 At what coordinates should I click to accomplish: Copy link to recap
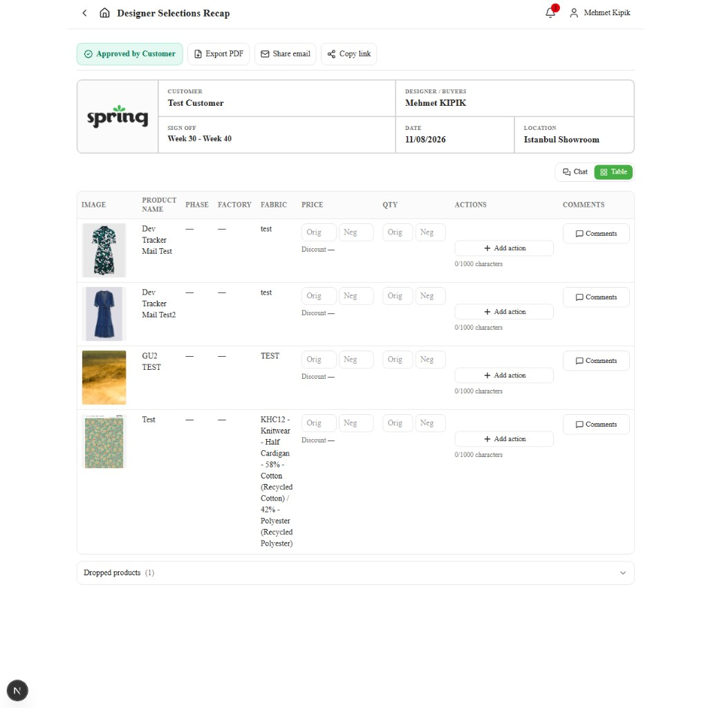tap(349, 54)
